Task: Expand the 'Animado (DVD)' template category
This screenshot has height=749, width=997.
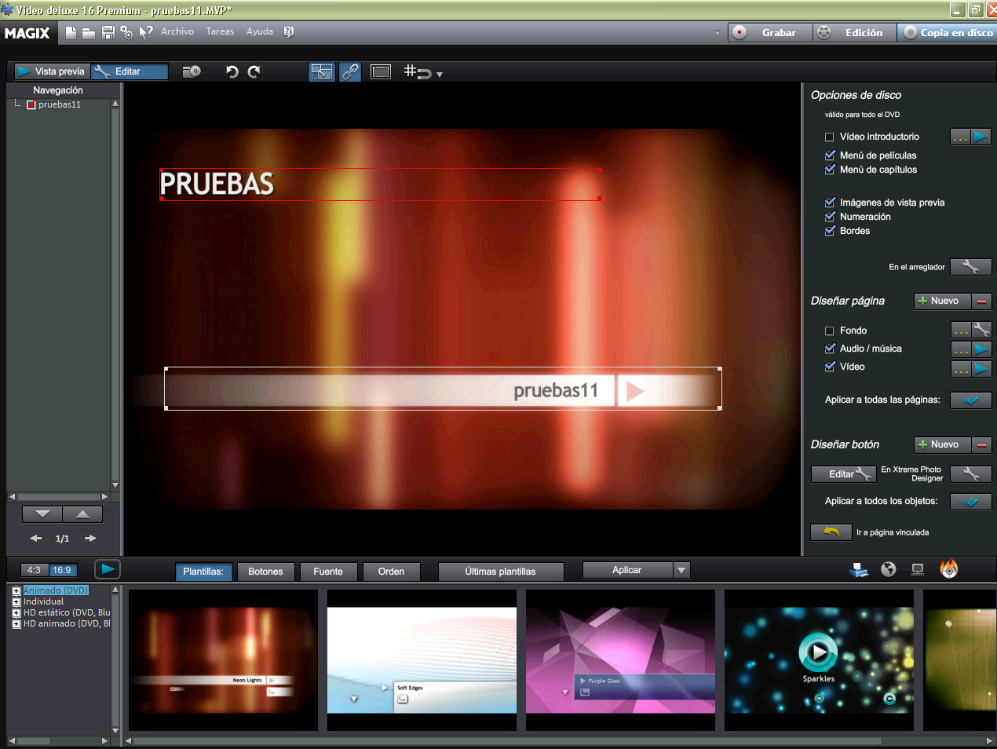Action: (16, 590)
